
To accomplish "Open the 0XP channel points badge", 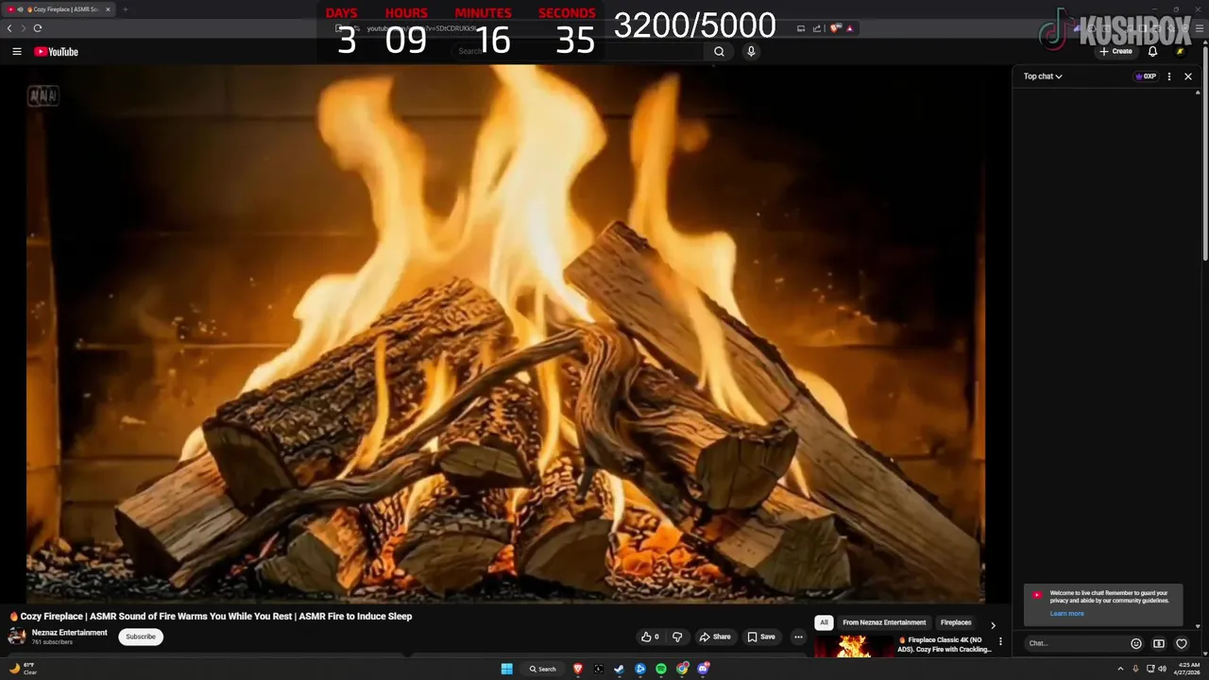I will click(x=1146, y=76).
